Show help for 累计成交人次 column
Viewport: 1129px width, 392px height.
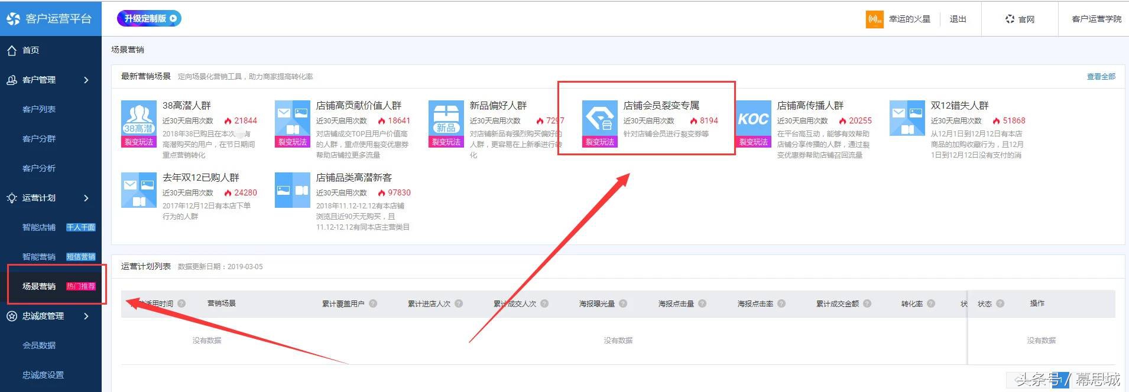click(544, 303)
